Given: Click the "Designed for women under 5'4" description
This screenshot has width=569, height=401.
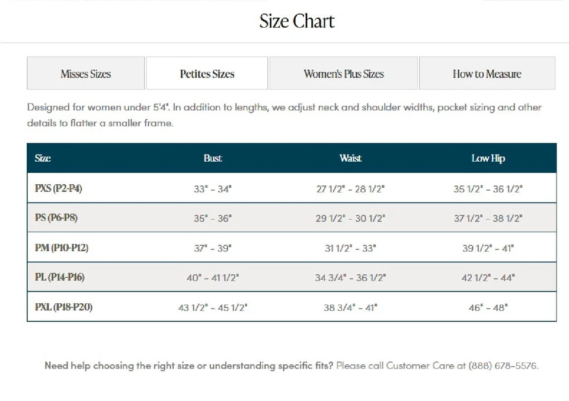Looking at the screenshot, I should coord(284,115).
